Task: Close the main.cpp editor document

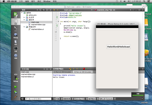Action: (143, 10)
